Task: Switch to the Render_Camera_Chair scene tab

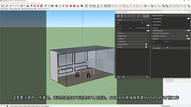Action: [15, 9]
